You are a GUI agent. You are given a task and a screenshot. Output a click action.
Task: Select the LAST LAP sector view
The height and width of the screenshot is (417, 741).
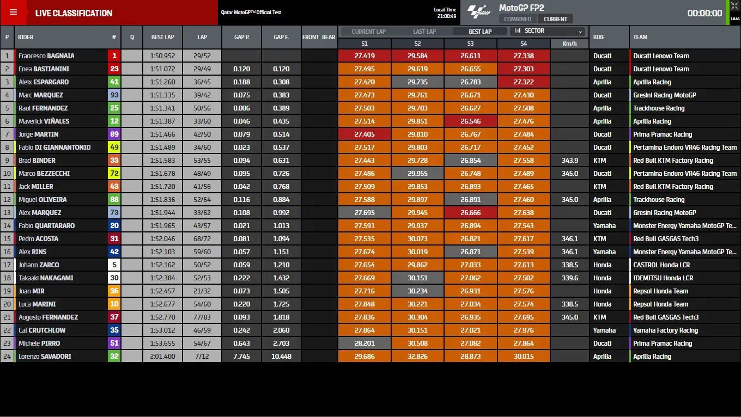pyautogui.click(x=424, y=32)
